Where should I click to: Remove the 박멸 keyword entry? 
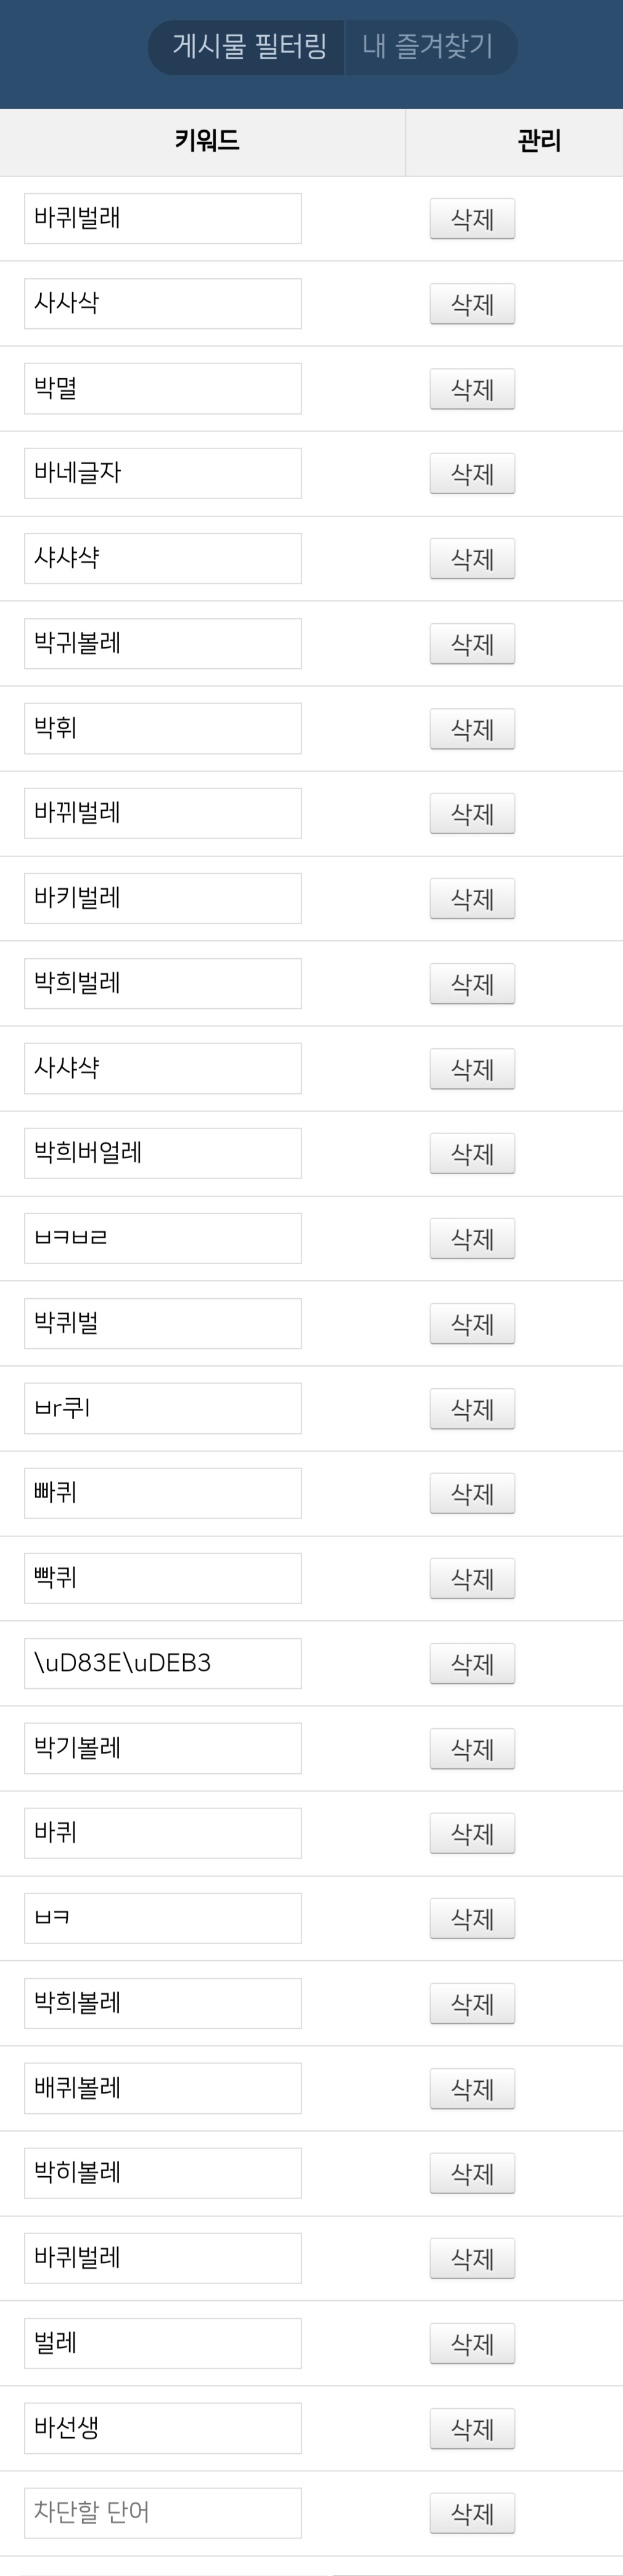pyautogui.click(x=472, y=389)
